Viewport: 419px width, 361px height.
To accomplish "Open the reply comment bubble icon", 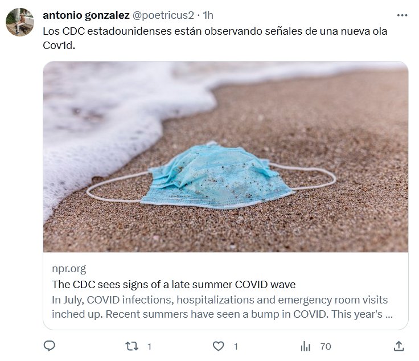I will pos(49,346).
